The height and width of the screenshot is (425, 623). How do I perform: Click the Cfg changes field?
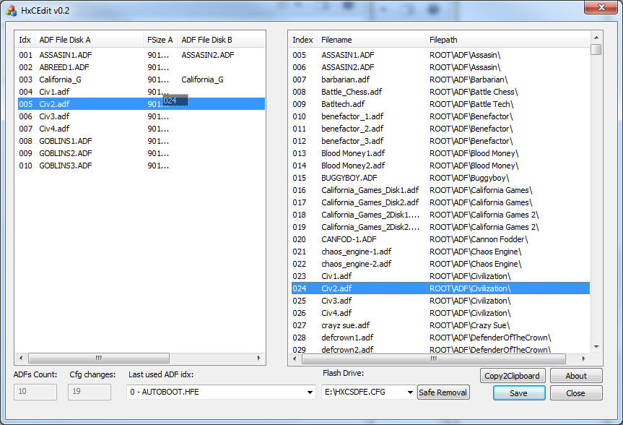90,392
